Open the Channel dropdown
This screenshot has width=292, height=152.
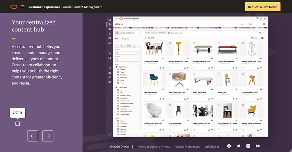point(127,53)
